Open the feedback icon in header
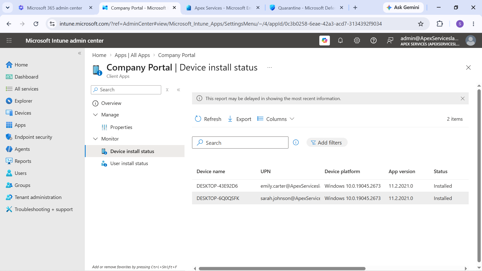This screenshot has width=482, height=271. [x=390, y=40]
